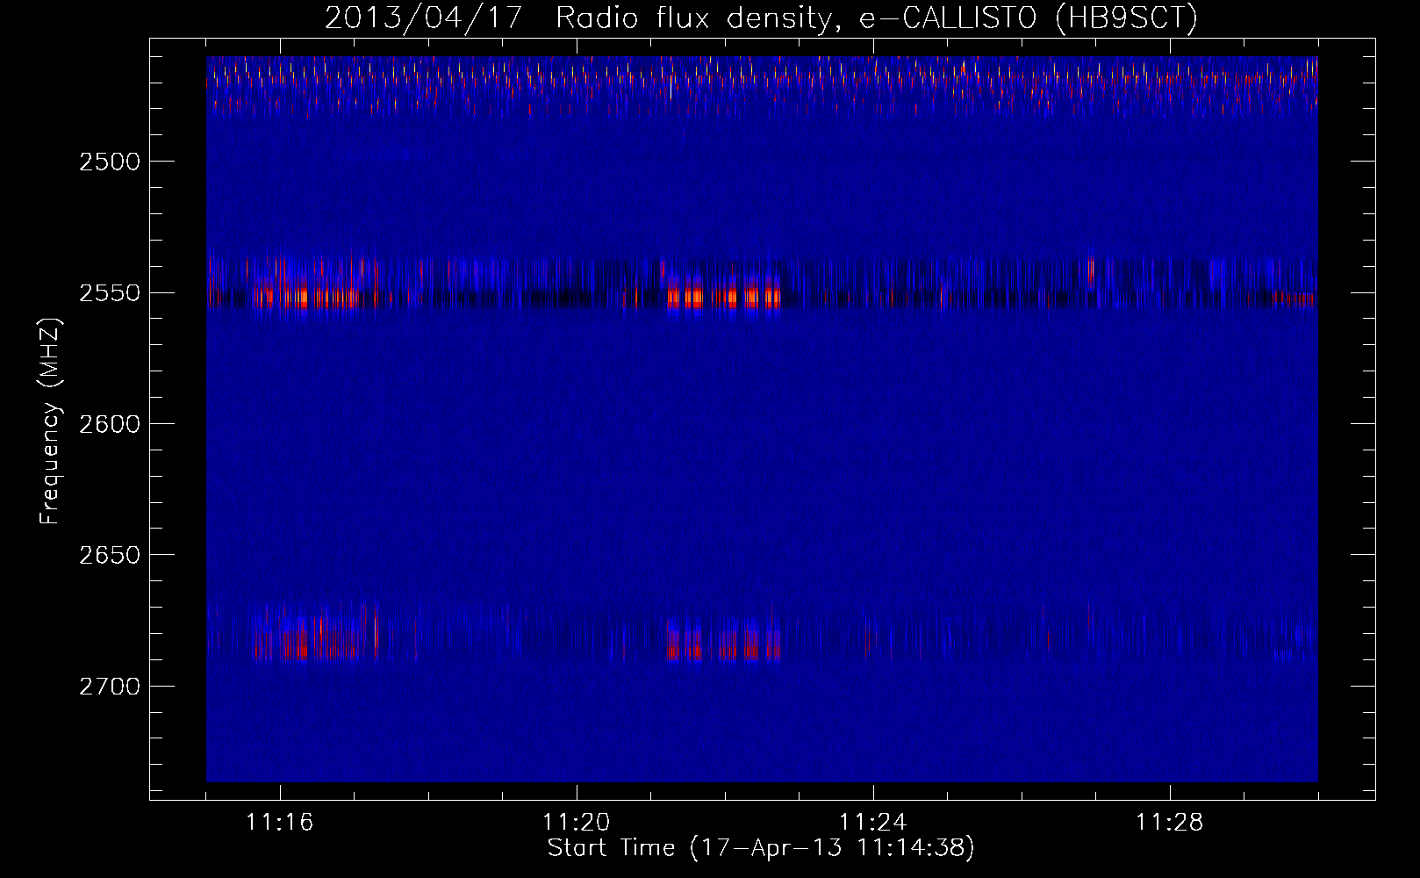Click the 11:16 time tick label
Image resolution: width=1420 pixels, height=878 pixels.
coord(280,822)
